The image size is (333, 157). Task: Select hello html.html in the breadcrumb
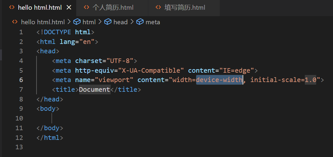(43, 22)
